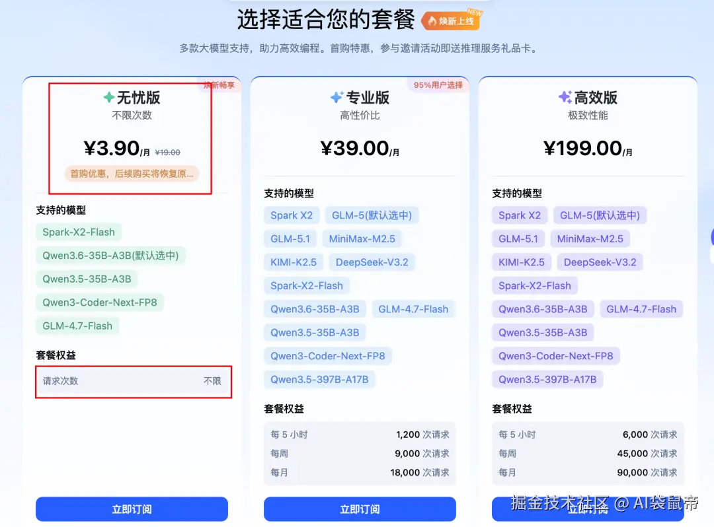Image resolution: width=714 pixels, height=527 pixels.
Task: Click the 不限次数 subtitle under 无忧版
Action: [132, 116]
